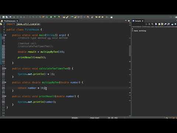Screen dimensions: 177x133
Task: Click the cursor position indicator in status bar
Action: pyautogui.click(x=113, y=118)
